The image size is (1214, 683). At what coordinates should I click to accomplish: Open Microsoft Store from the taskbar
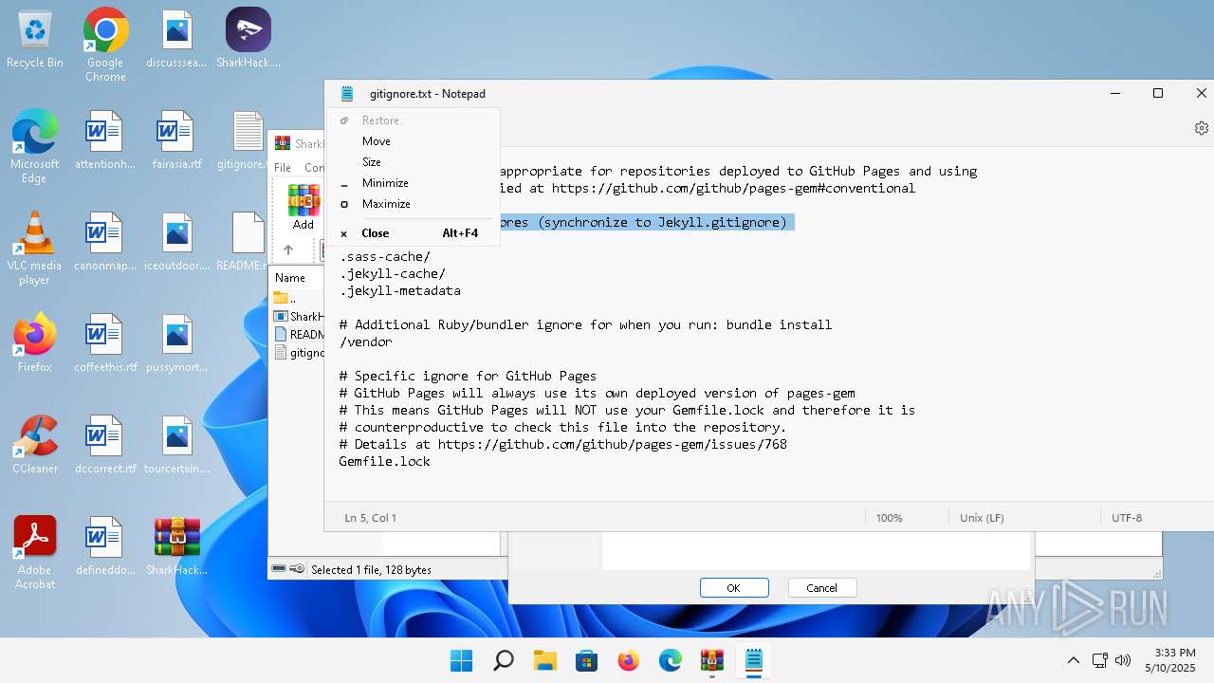coord(587,660)
